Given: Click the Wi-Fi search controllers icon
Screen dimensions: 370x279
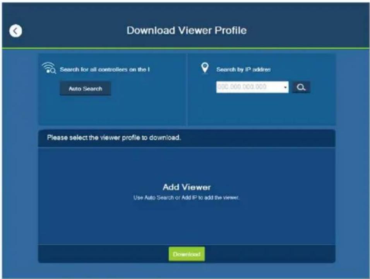Looking at the screenshot, I should 49,68.
